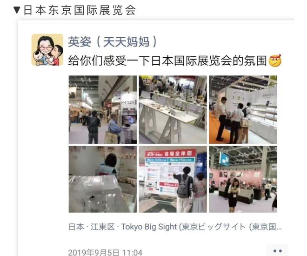Tap the 天天妈妈 part of the username

pyautogui.click(x=127, y=42)
